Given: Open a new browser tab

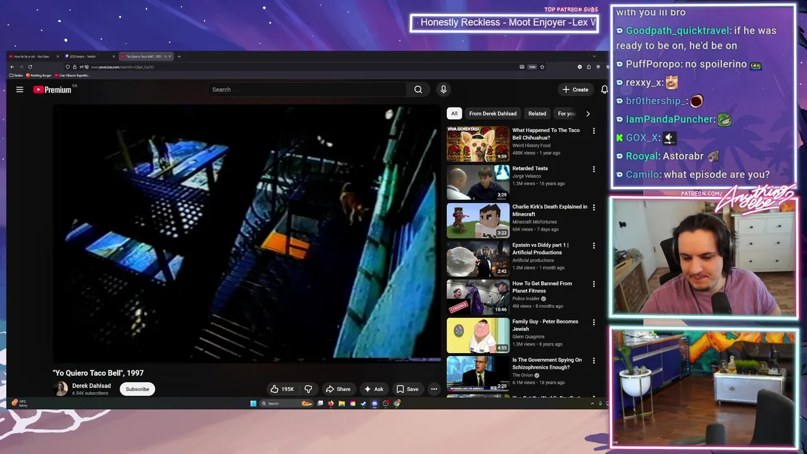Looking at the screenshot, I should click(179, 56).
